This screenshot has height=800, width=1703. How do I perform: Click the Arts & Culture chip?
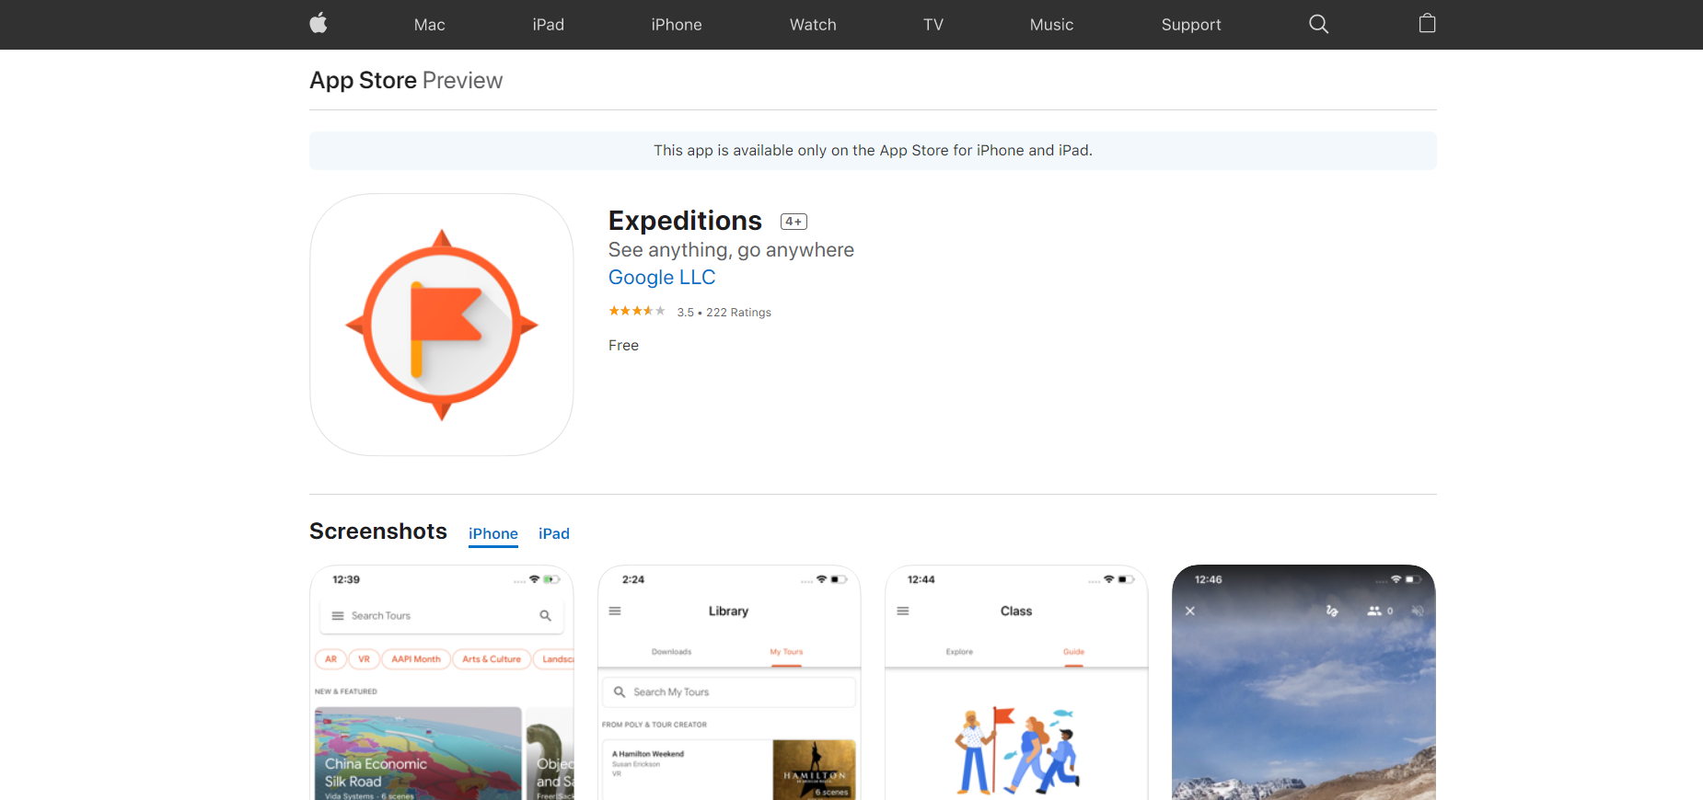coord(492,659)
